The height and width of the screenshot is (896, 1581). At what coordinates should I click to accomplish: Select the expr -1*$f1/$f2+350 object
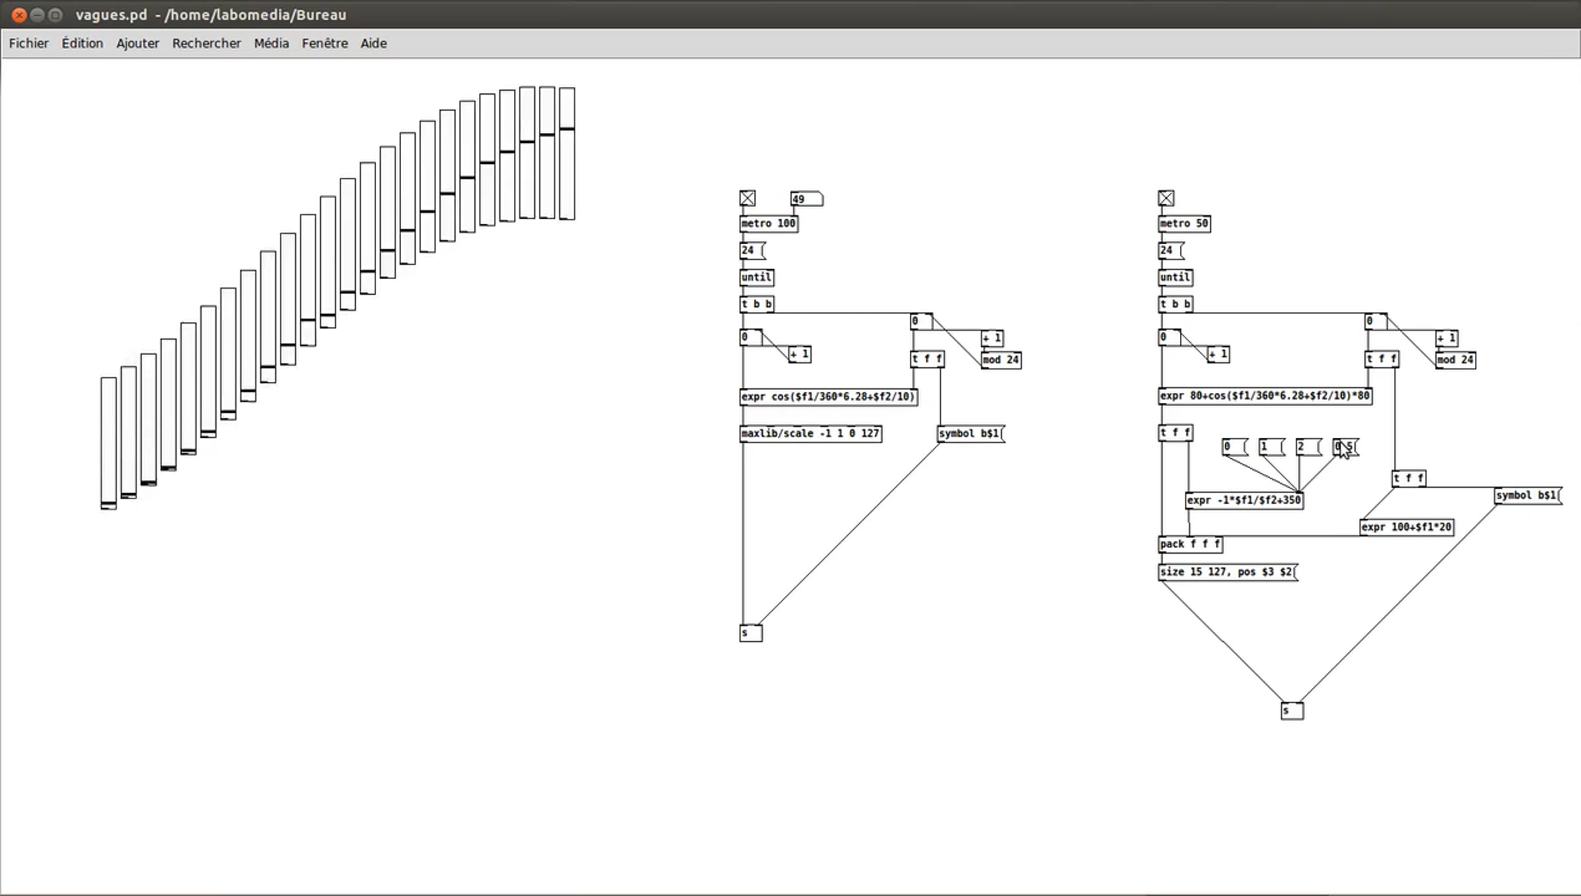click(x=1244, y=500)
